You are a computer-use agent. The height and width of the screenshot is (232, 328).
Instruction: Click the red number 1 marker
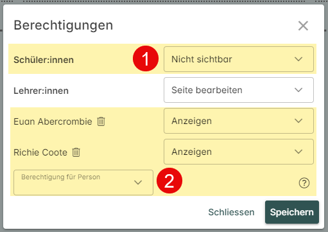click(x=146, y=58)
